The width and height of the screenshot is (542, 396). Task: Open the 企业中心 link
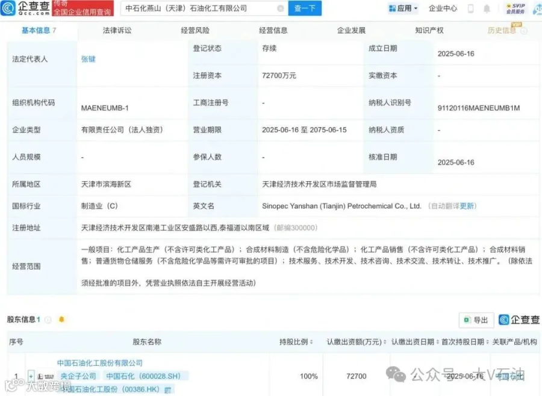(x=443, y=8)
